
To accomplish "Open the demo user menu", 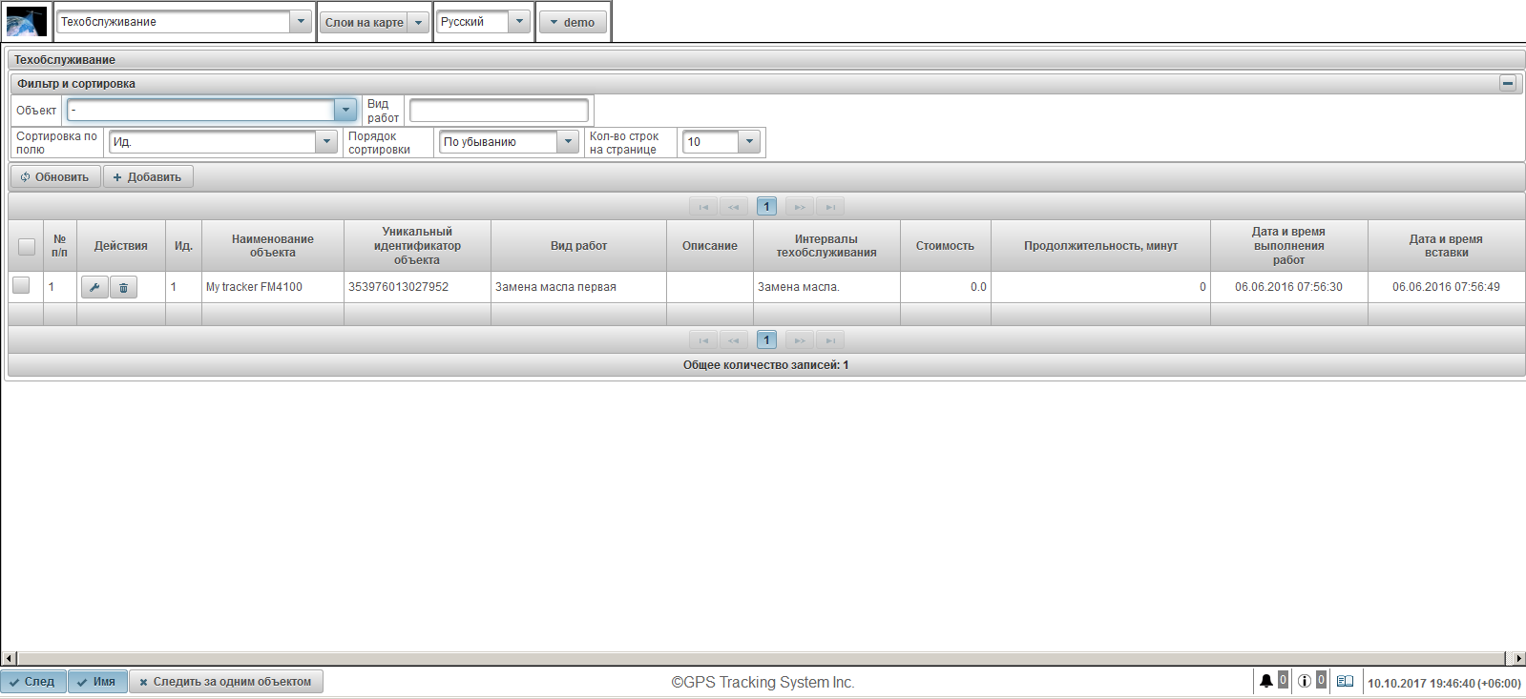I will 573,22.
